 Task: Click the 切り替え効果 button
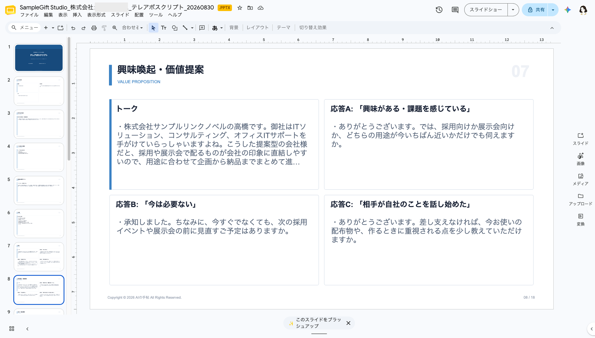click(313, 28)
